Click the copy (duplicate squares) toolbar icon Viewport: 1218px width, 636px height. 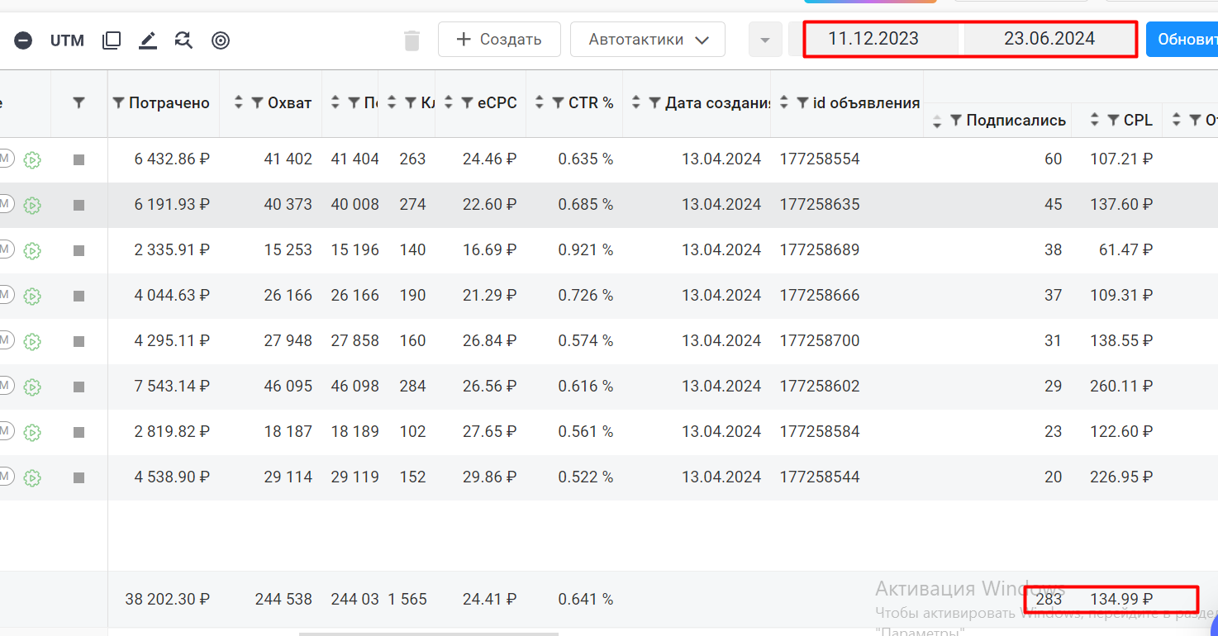point(112,40)
